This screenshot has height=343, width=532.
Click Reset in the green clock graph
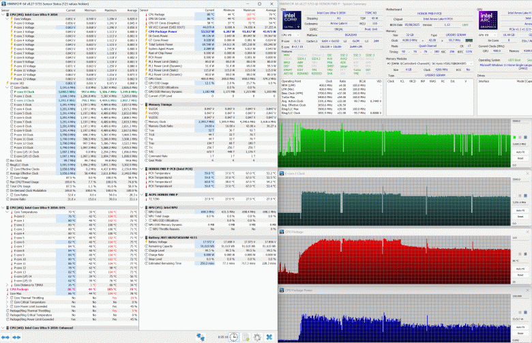point(520,158)
